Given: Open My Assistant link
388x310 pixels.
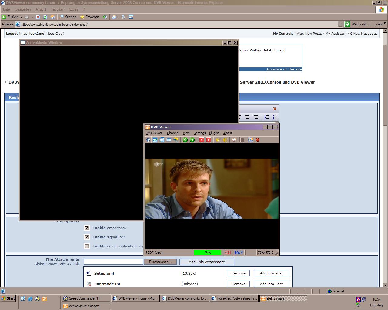Looking at the screenshot, I should click(x=336, y=34).
